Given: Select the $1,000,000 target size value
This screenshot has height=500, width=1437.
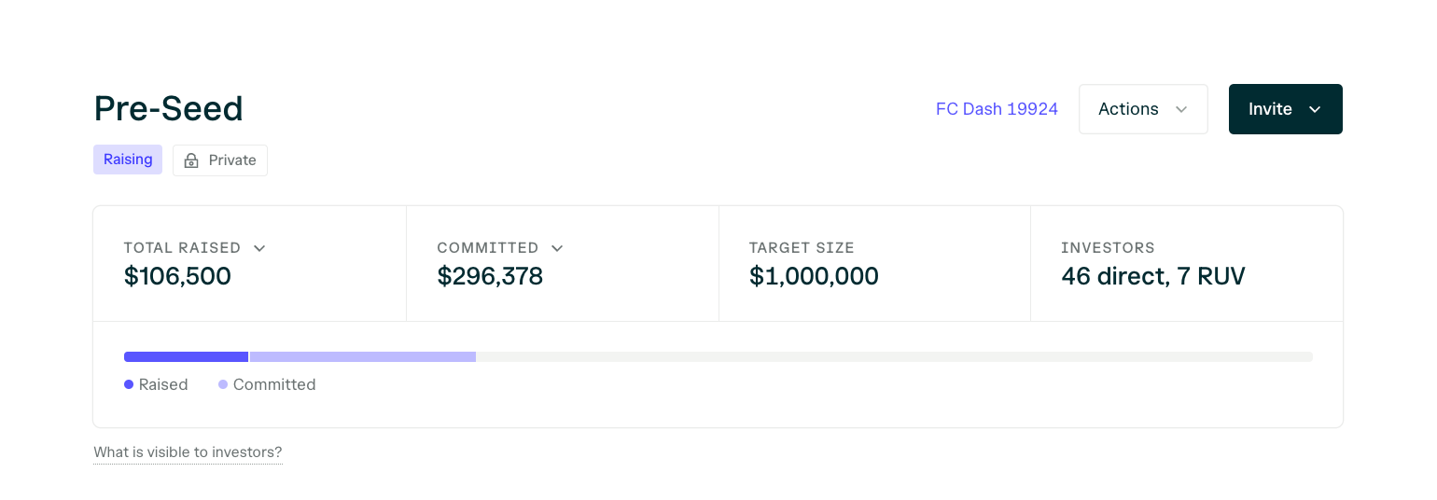Looking at the screenshot, I should [x=814, y=276].
